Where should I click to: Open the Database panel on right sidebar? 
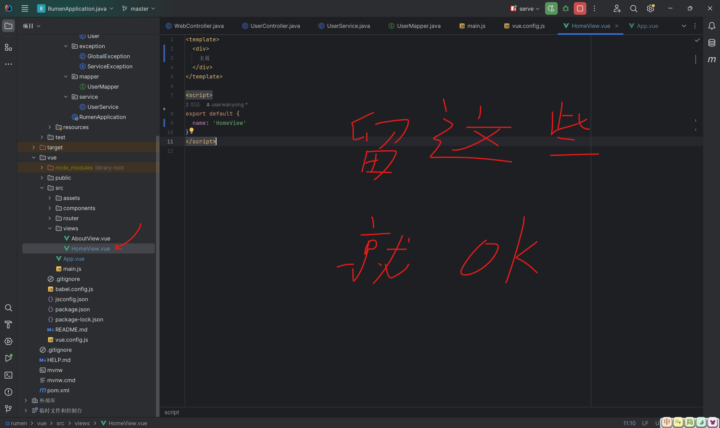[x=711, y=43]
